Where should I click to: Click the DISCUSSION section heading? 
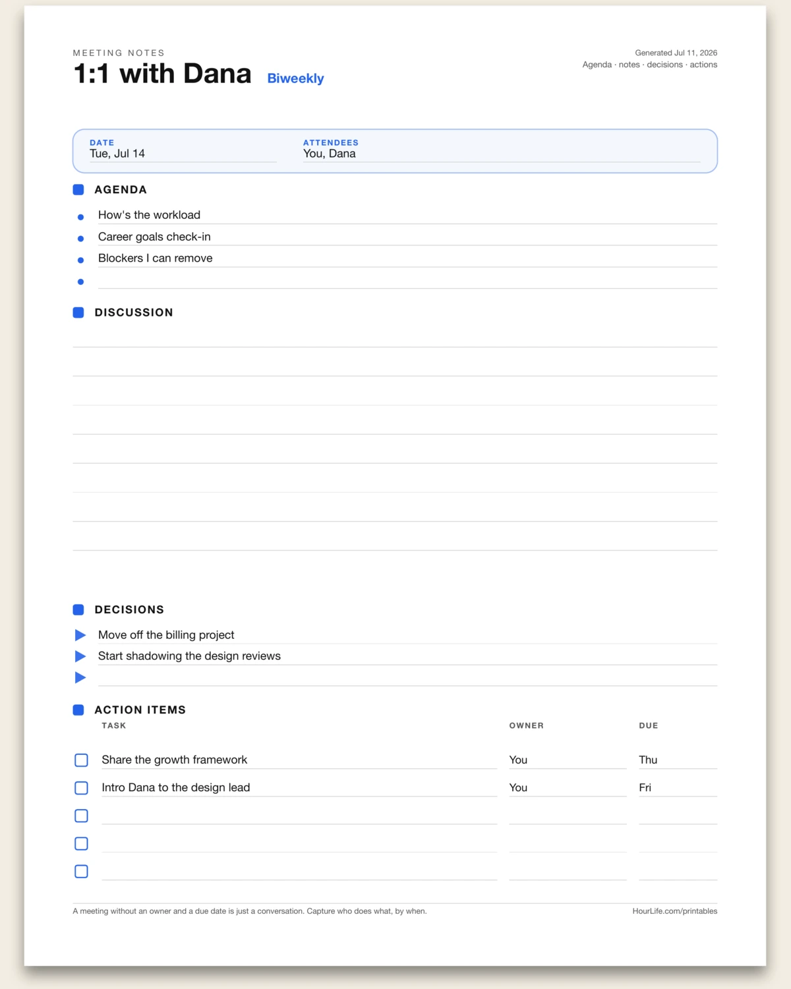tap(134, 313)
